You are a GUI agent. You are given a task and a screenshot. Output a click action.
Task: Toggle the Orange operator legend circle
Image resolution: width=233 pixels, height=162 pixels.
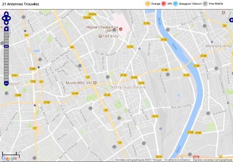(148, 4)
